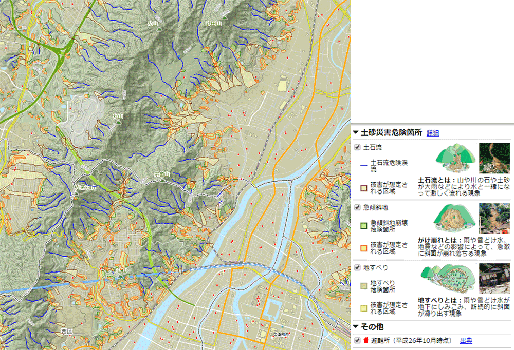Click the blue 土石流危険渓流 line symbol
The width and height of the screenshot is (514, 350).
pos(364,166)
